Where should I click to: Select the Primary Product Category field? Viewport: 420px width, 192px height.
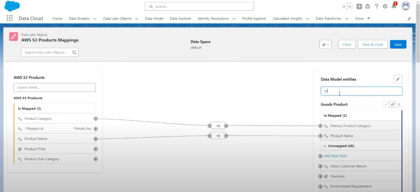tap(361, 126)
